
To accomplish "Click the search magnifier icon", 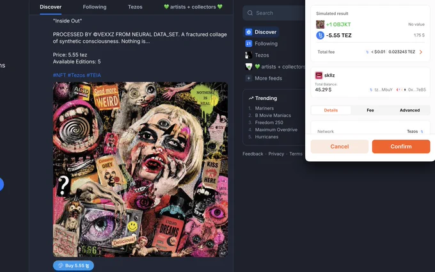I will (x=250, y=13).
